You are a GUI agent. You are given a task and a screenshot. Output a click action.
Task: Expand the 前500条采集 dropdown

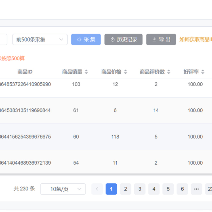click(40, 39)
